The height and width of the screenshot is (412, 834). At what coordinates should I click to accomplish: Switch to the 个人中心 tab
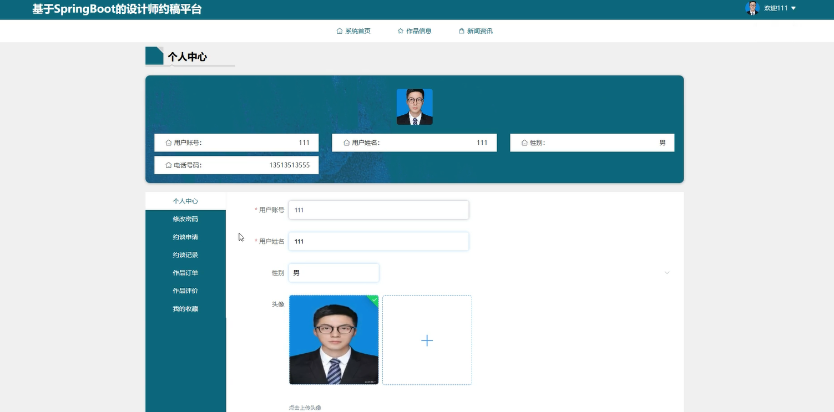click(185, 201)
